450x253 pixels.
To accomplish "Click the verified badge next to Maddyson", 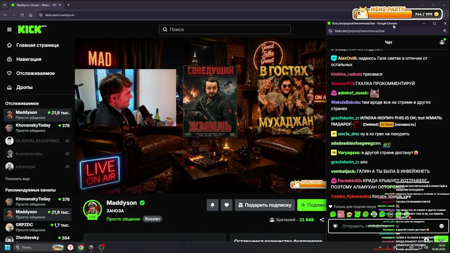I will [x=142, y=203].
